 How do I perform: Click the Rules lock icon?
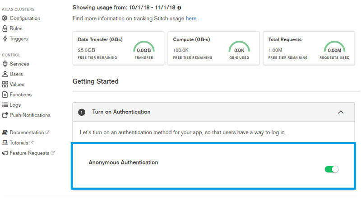[x=5, y=29]
